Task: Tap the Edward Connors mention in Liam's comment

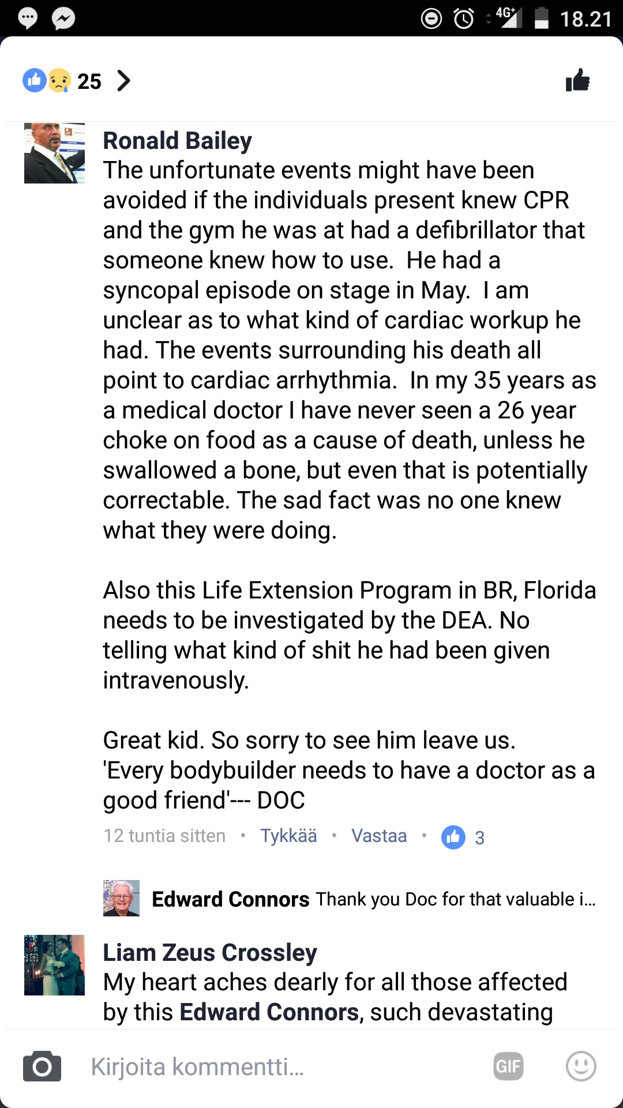Action: pos(269,1012)
